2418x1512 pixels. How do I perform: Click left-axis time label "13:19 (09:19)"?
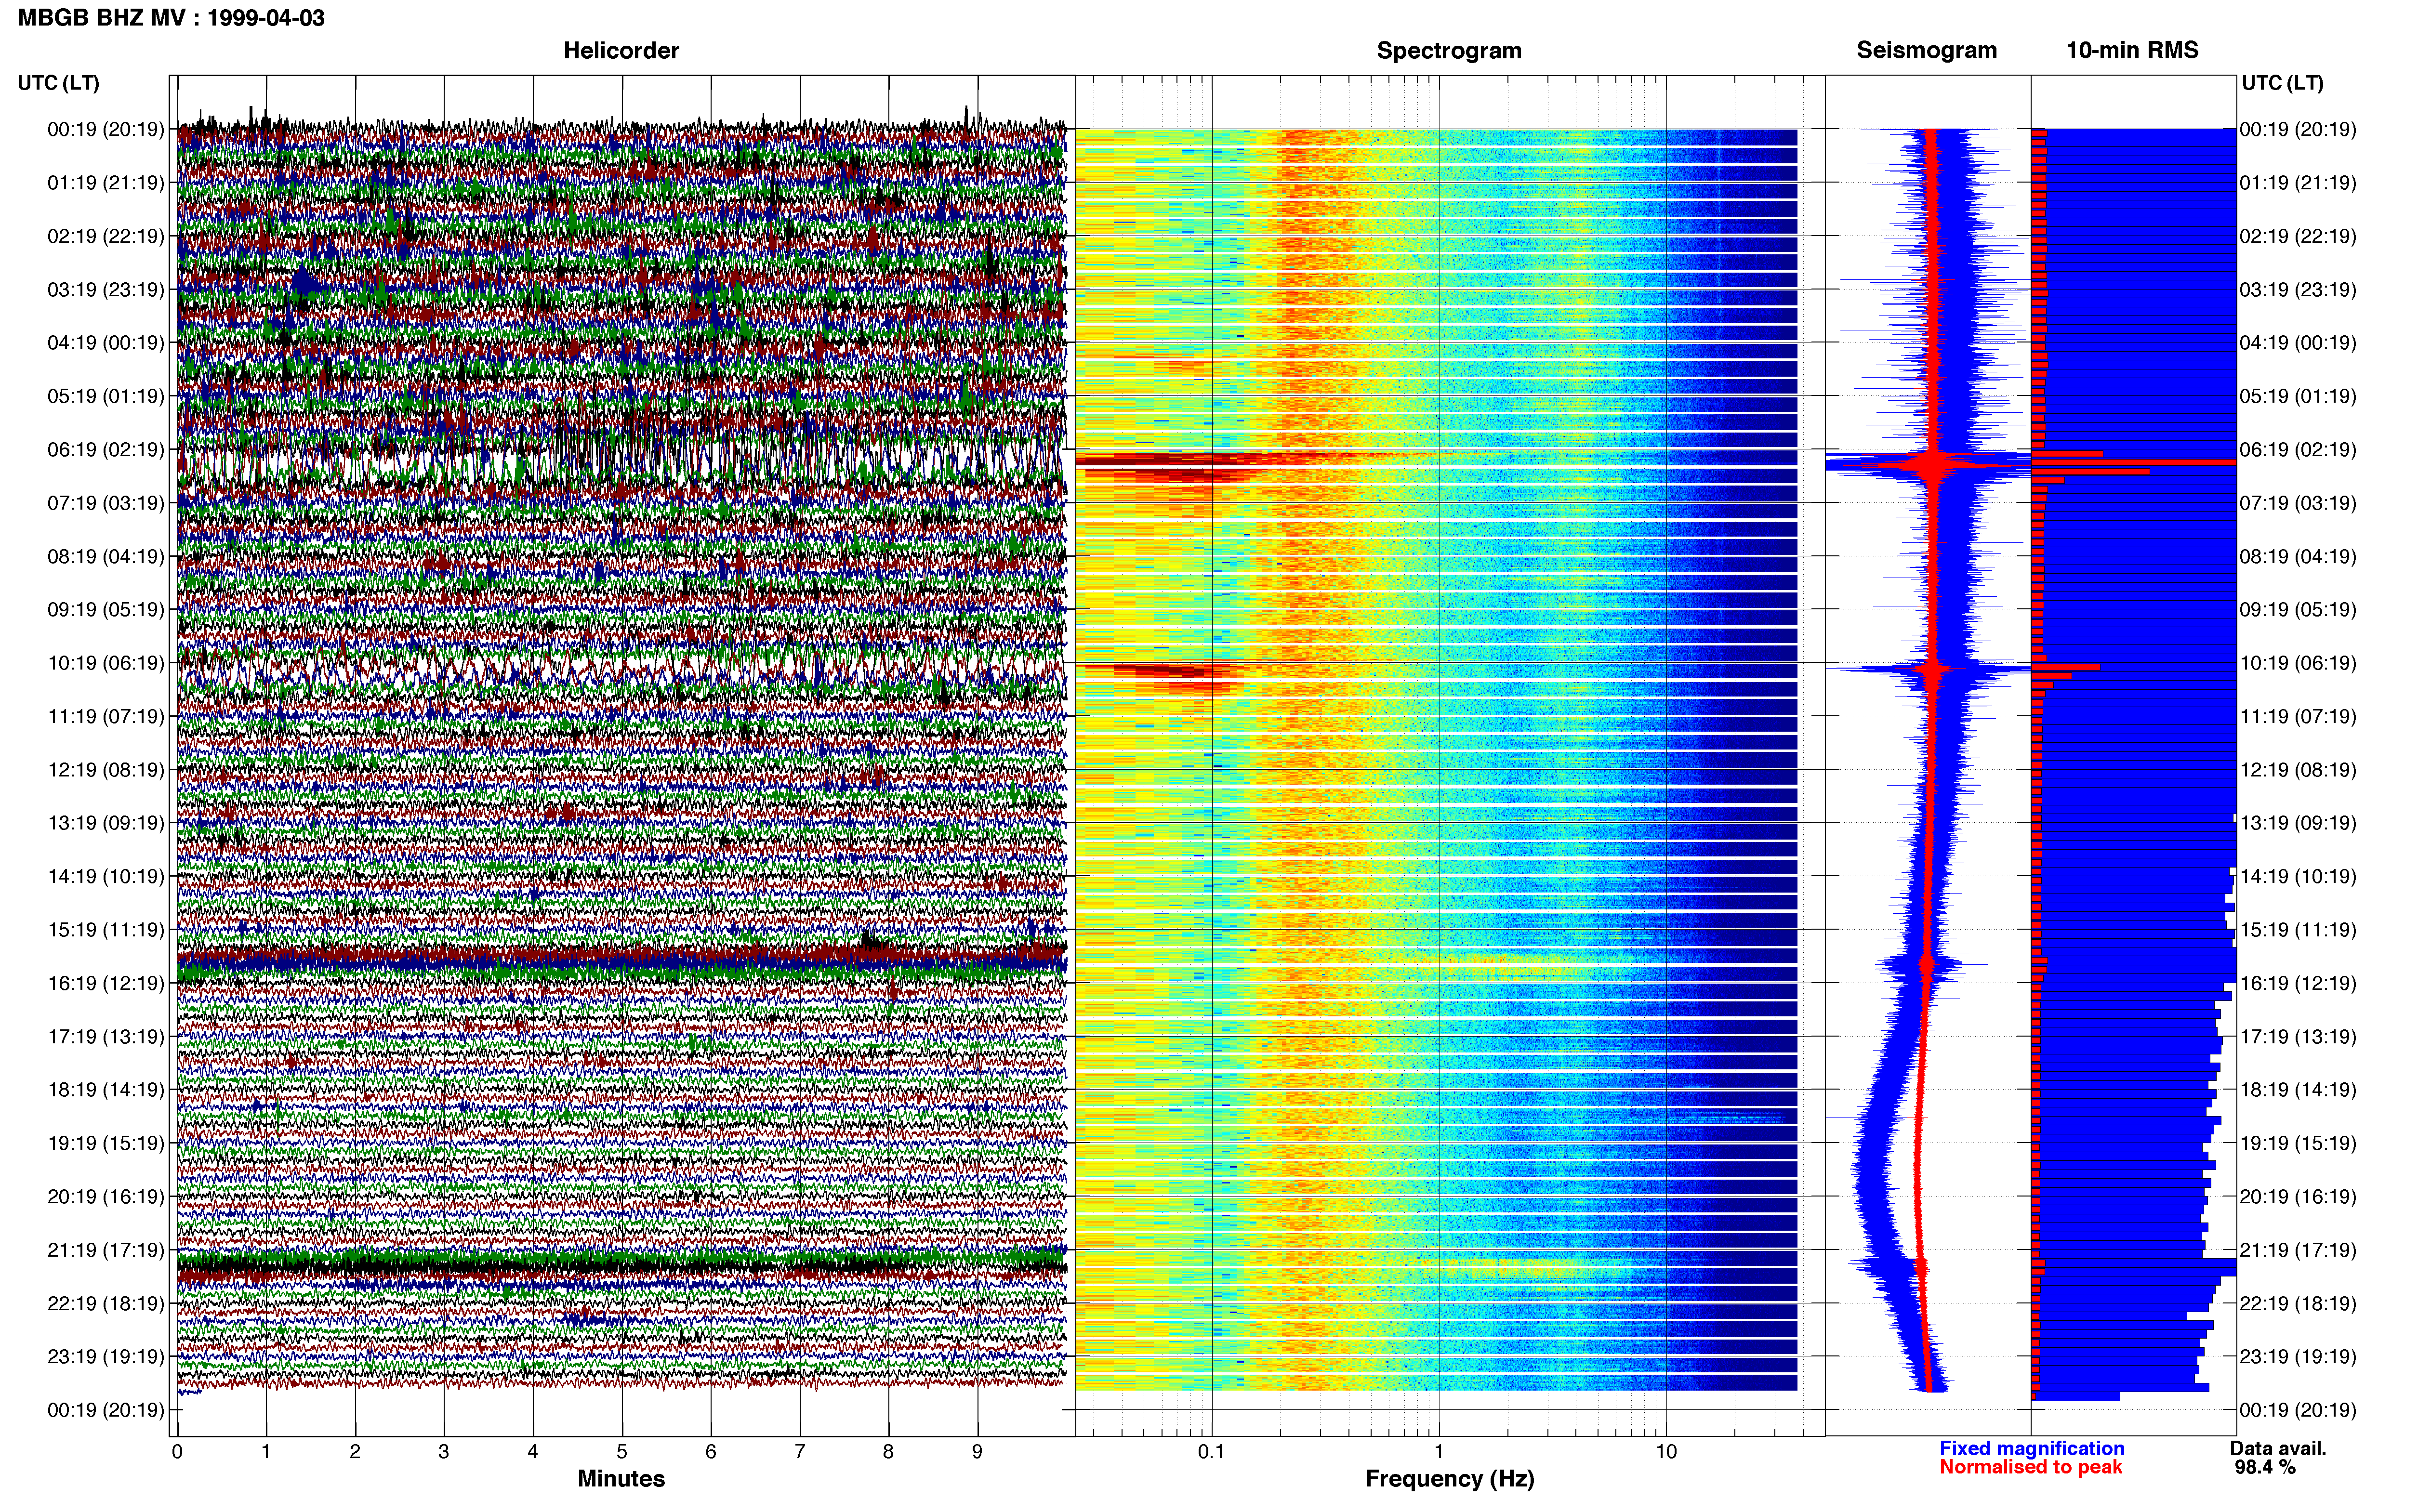106,823
